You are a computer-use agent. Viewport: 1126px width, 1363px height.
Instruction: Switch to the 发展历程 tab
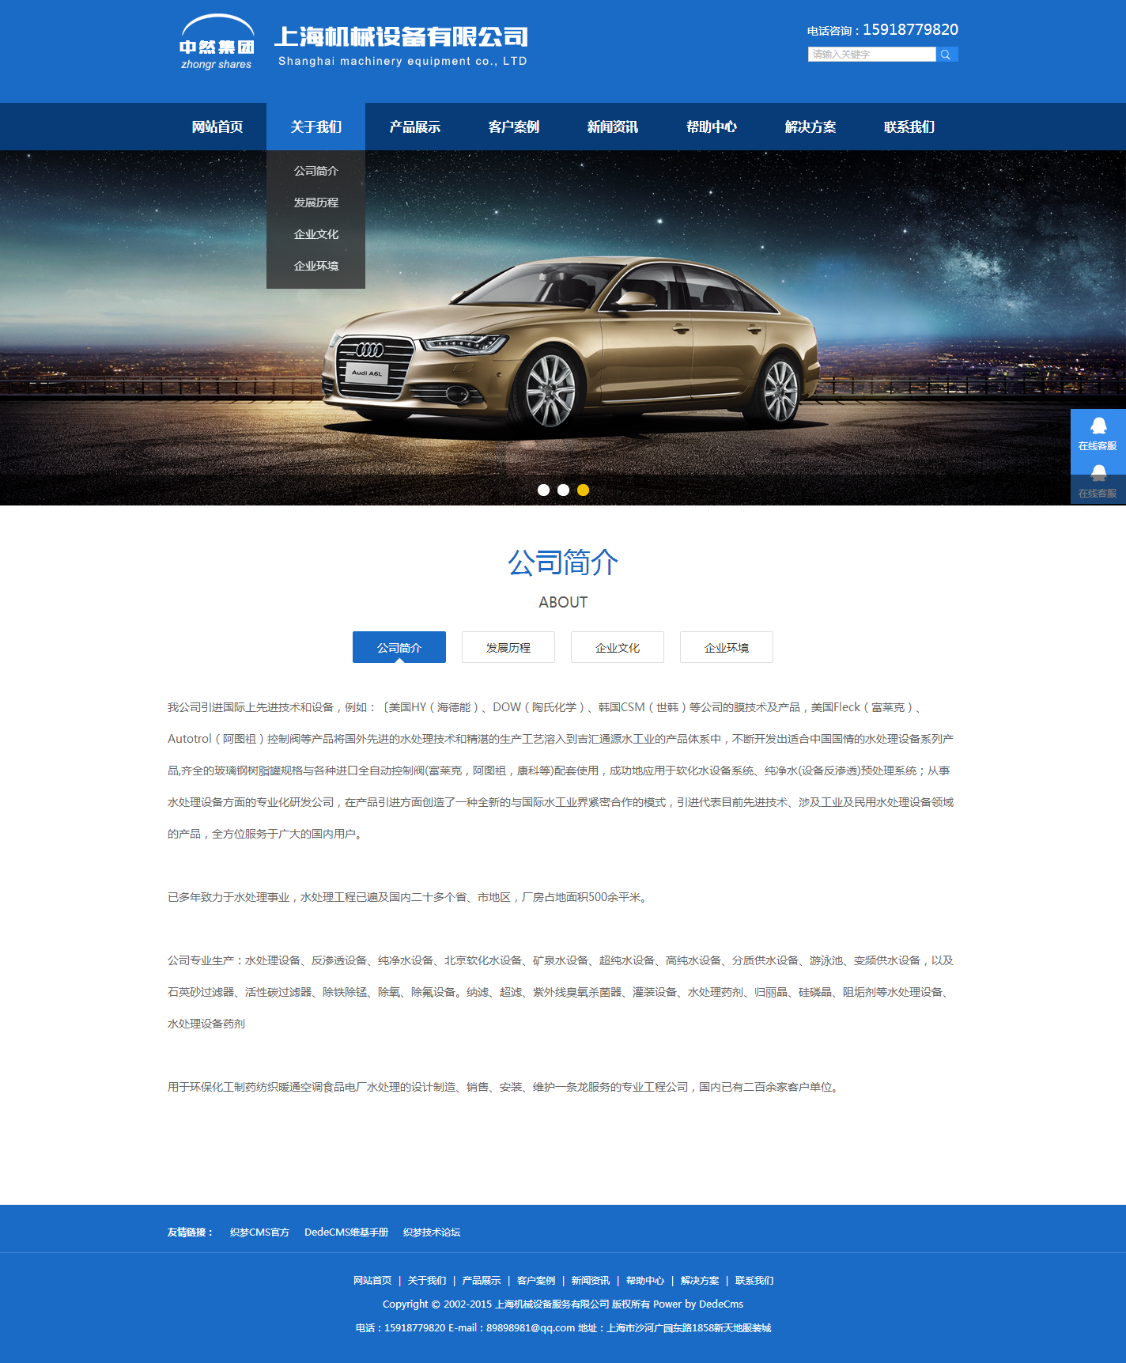508,647
